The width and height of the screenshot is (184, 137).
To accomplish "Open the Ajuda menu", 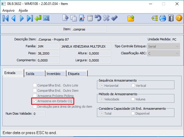I will pos(23,10).
